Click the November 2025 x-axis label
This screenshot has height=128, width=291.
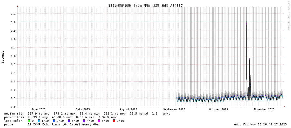(264, 109)
